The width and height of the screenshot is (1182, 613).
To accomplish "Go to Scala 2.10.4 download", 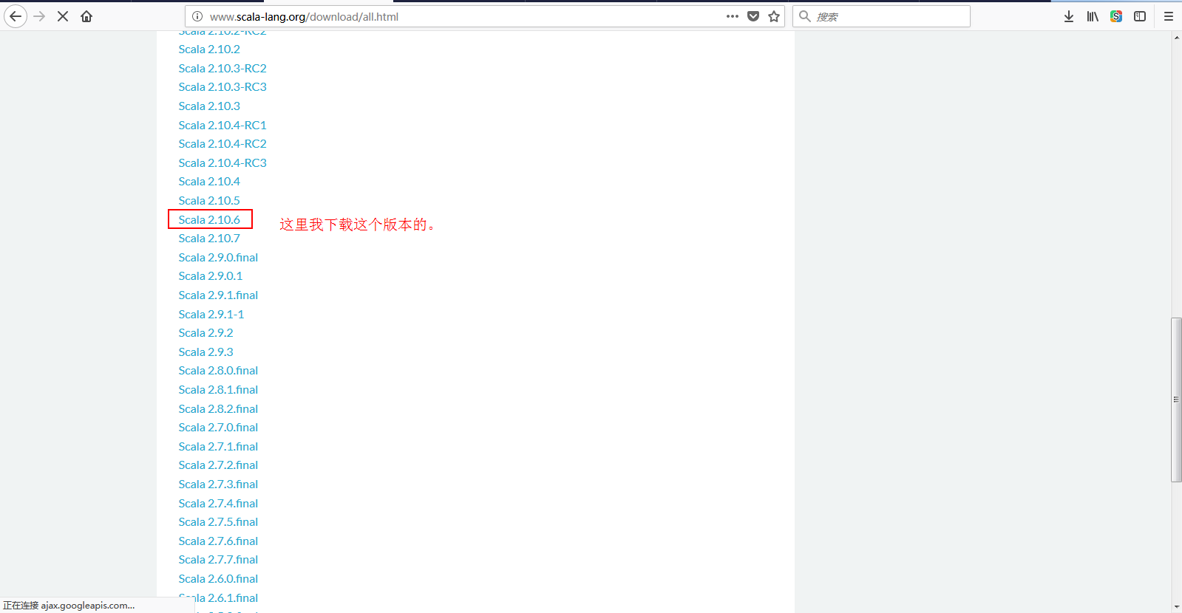I will pyautogui.click(x=209, y=182).
